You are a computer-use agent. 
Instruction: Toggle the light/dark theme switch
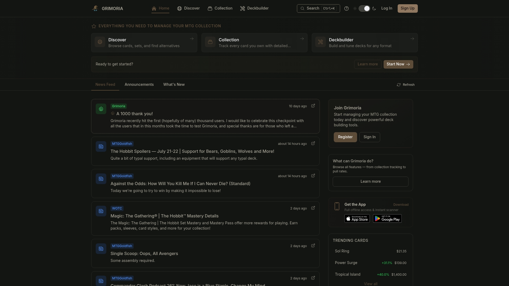coord(364,8)
